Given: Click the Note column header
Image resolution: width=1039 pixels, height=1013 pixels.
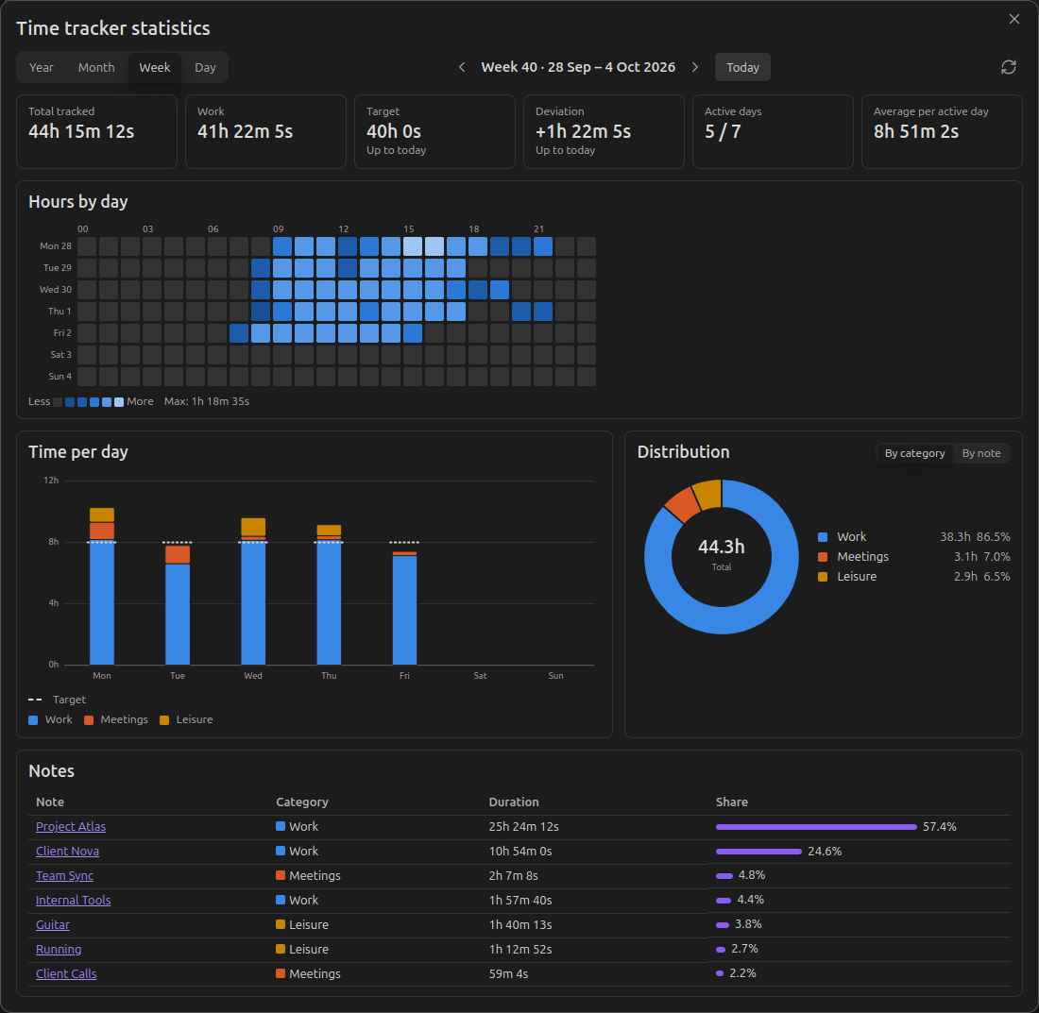Looking at the screenshot, I should pyautogui.click(x=50, y=802).
